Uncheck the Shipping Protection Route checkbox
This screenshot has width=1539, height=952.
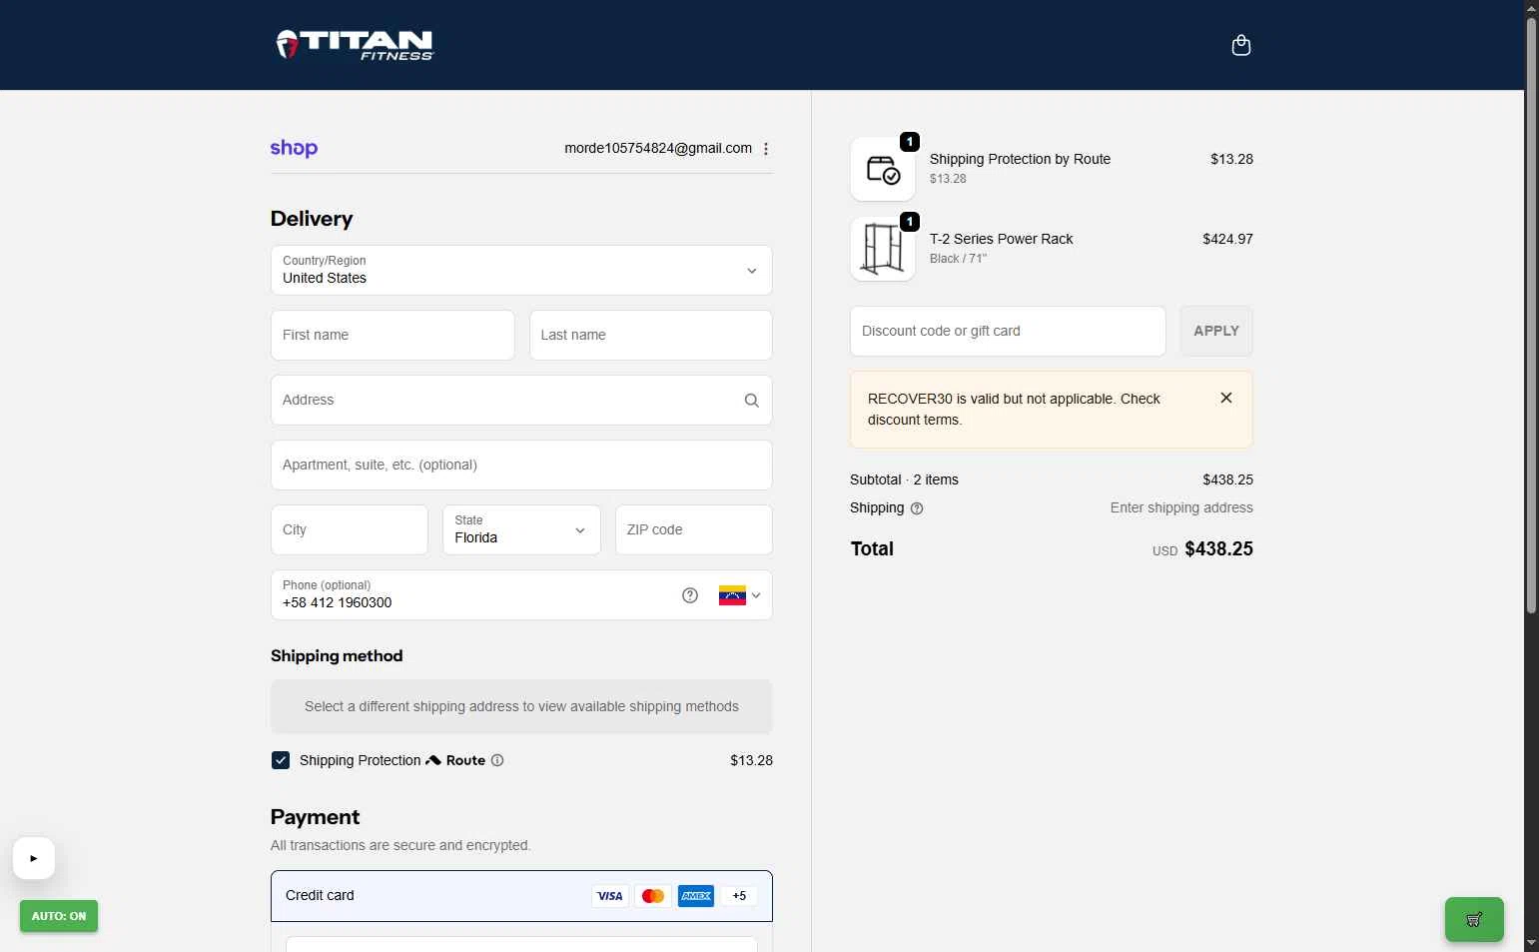click(281, 760)
